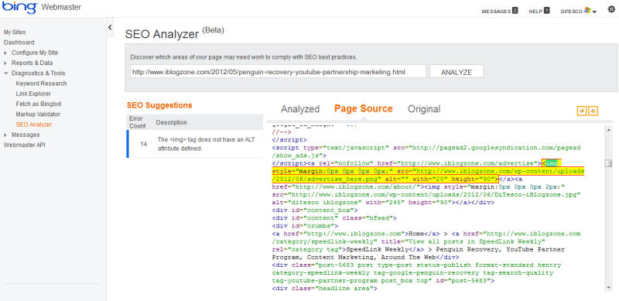Image resolution: width=619 pixels, height=301 pixels.
Task: Click the highlighted img tag in source
Action: (x=428, y=171)
